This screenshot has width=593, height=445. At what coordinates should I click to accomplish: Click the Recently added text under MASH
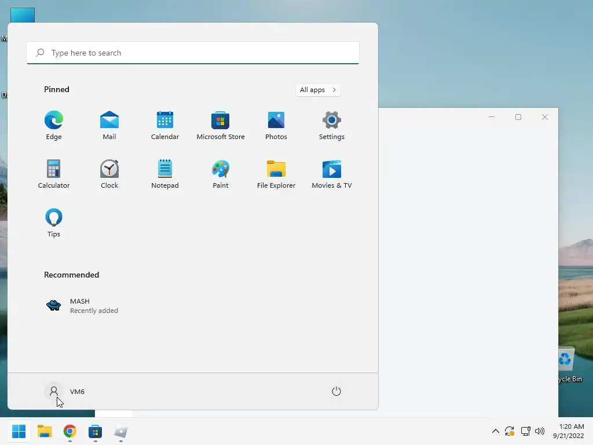pos(94,311)
